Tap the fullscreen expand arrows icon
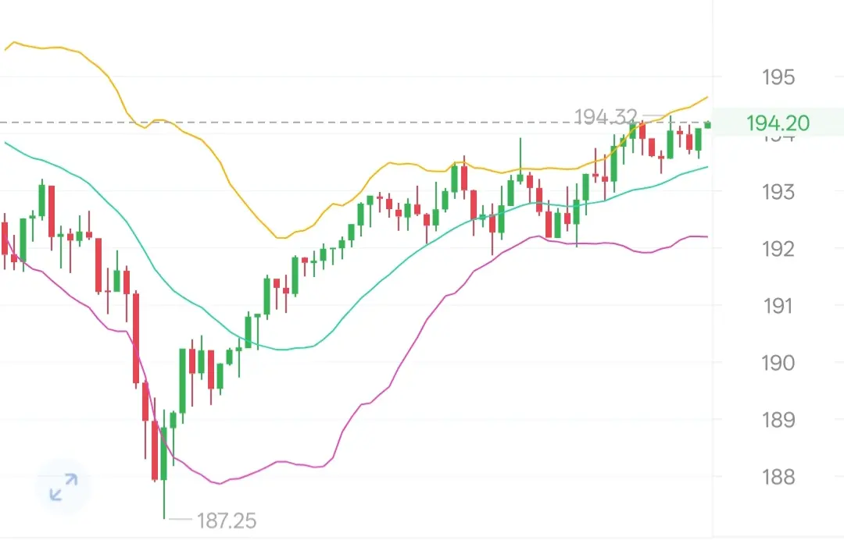Screen dimensions: 844x540 (63, 486)
